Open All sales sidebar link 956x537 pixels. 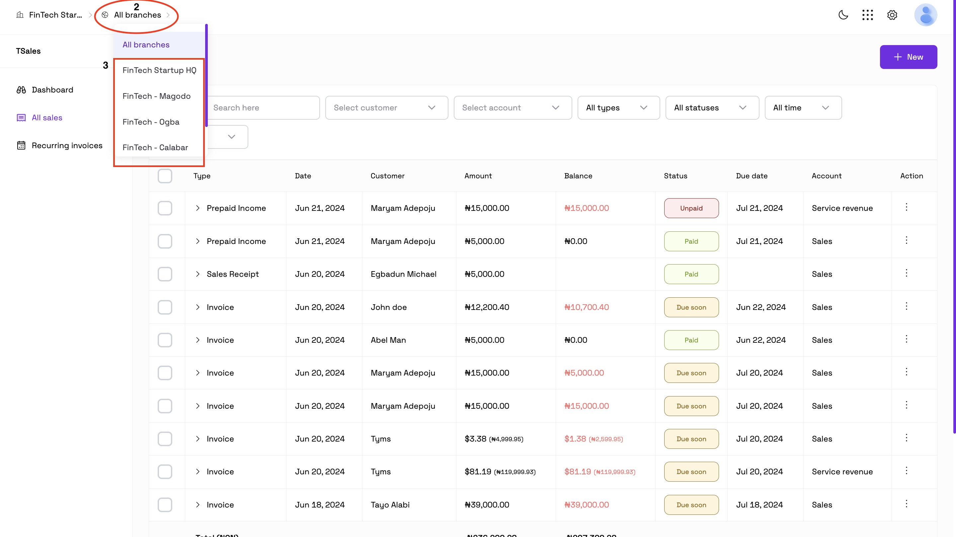47,117
